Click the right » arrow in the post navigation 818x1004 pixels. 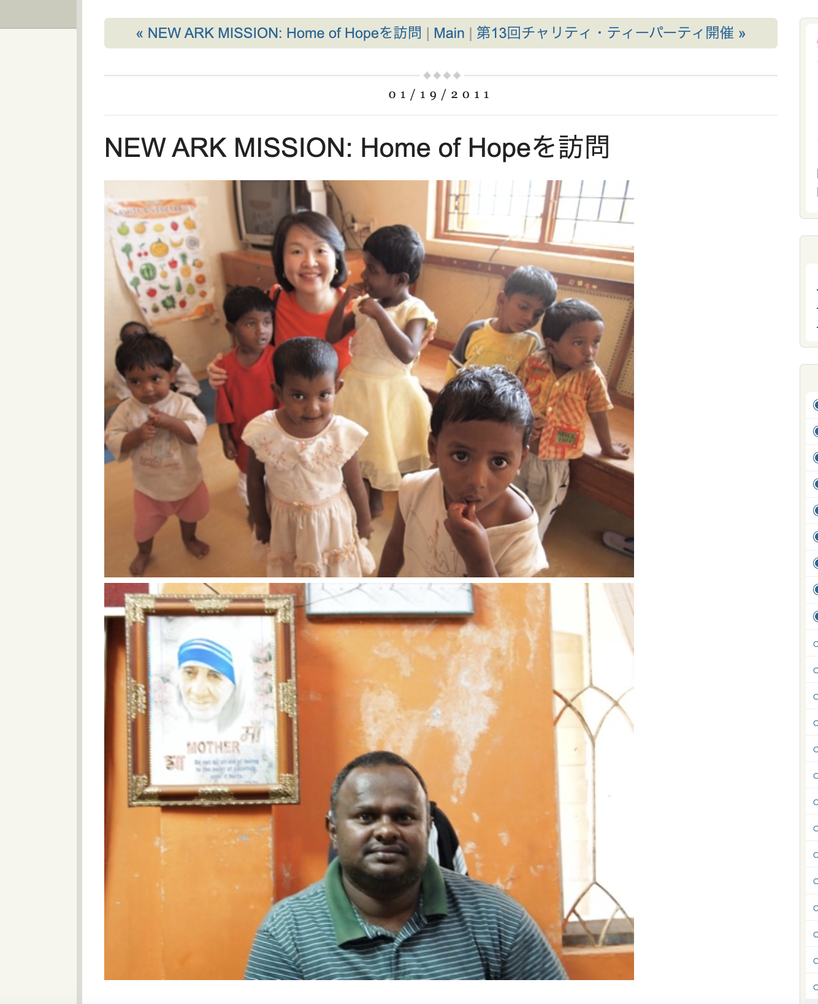(741, 33)
